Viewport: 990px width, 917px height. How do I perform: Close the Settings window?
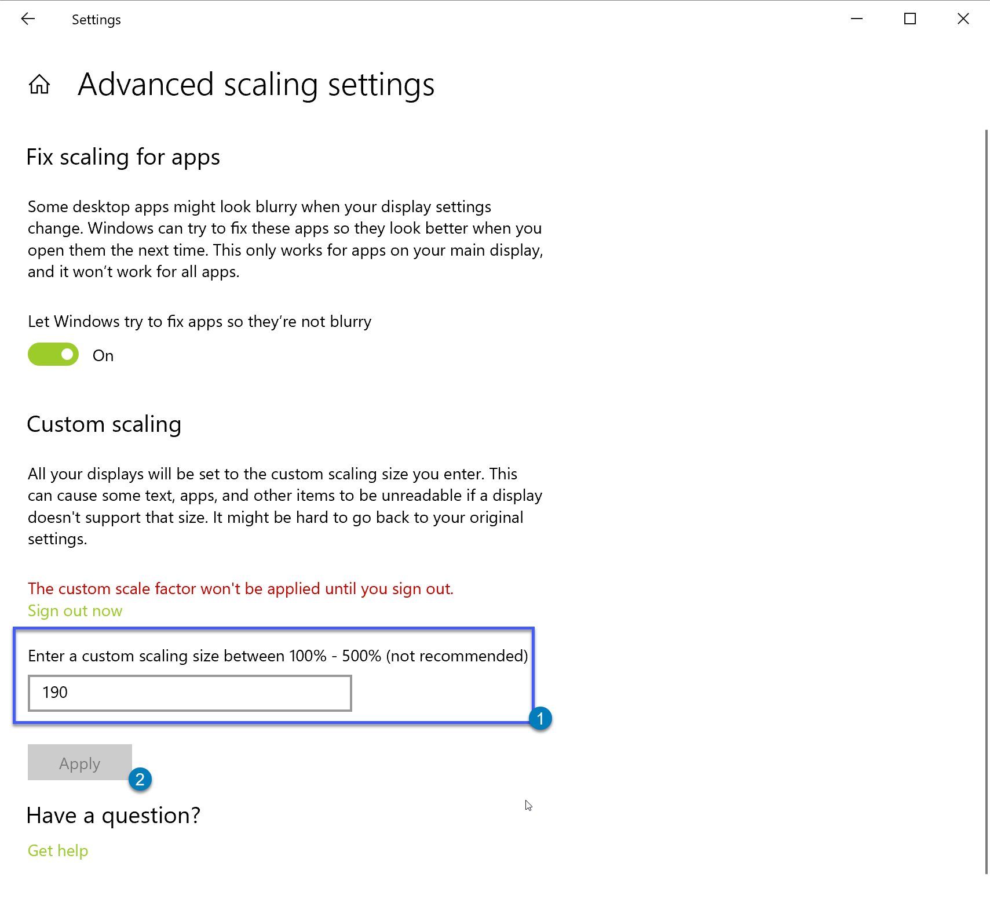click(x=963, y=19)
